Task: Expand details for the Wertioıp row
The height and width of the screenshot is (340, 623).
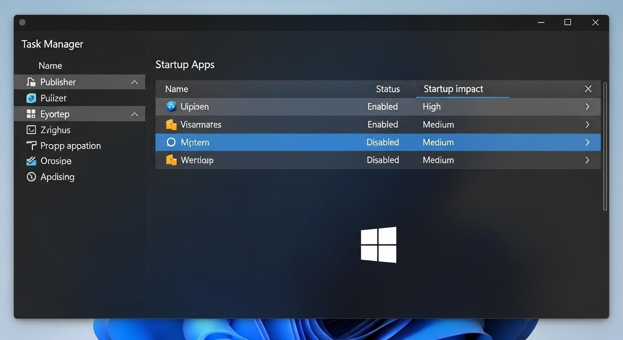Action: [587, 160]
